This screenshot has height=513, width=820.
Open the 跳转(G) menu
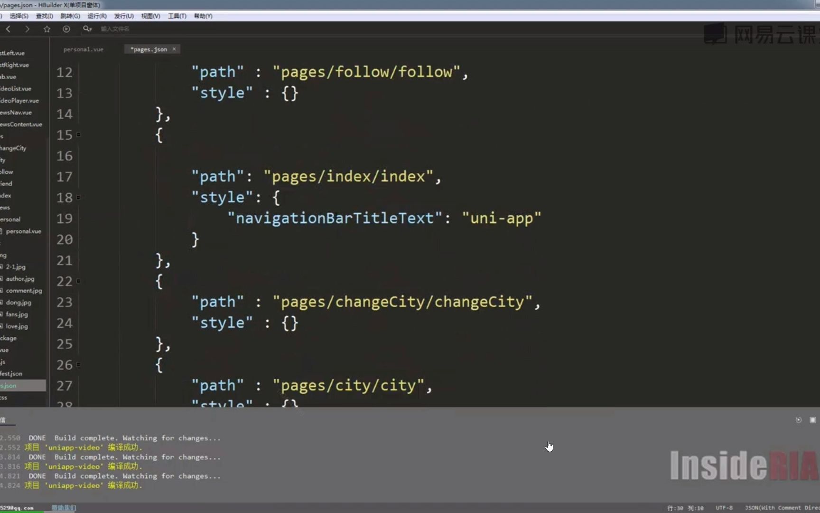[x=70, y=16]
